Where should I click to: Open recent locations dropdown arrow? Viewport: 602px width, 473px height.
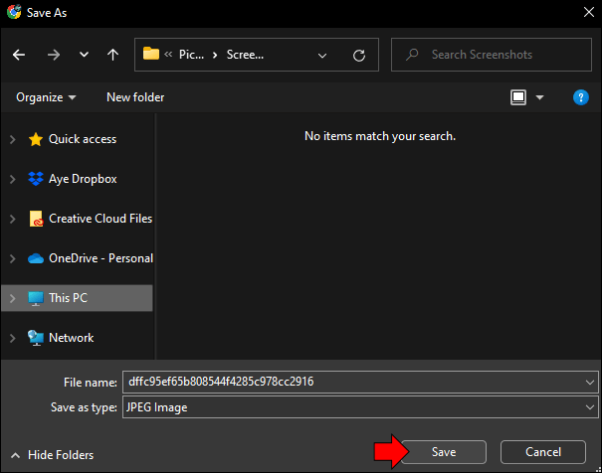[84, 55]
